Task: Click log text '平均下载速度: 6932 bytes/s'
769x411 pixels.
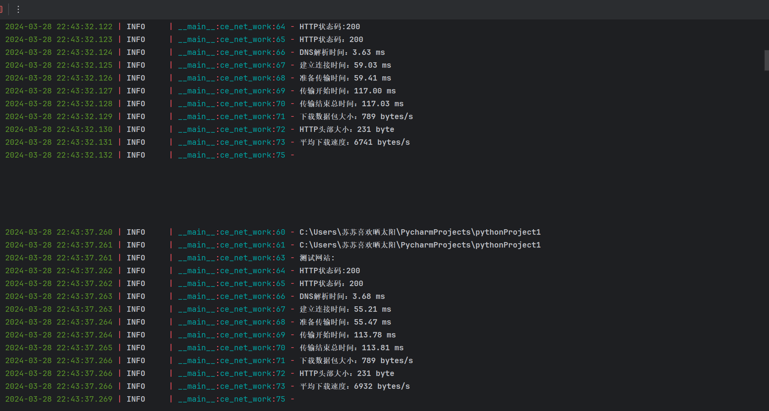Action: 354,386
